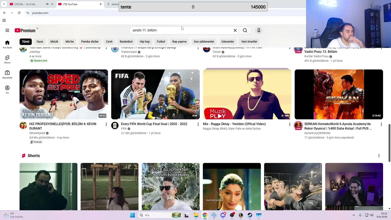The width and height of the screenshot is (391, 220).
Task: Show hidden system tray icons chevron
Action: click(x=354, y=215)
